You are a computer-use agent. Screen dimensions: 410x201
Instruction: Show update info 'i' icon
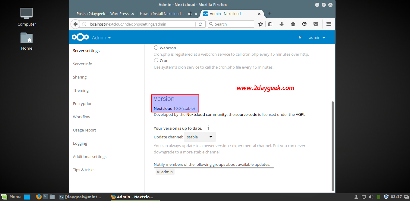pyautogui.click(x=208, y=128)
